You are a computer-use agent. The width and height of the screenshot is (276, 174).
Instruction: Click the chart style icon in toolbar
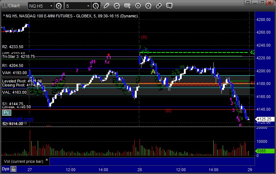tap(116, 6)
